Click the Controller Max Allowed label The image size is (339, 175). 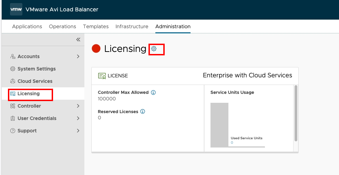(x=123, y=92)
